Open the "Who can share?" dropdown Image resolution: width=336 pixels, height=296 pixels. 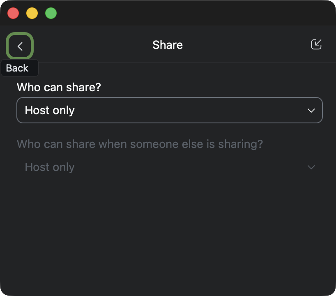(x=169, y=110)
